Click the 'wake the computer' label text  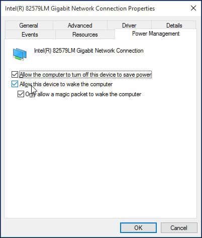pos(66,84)
